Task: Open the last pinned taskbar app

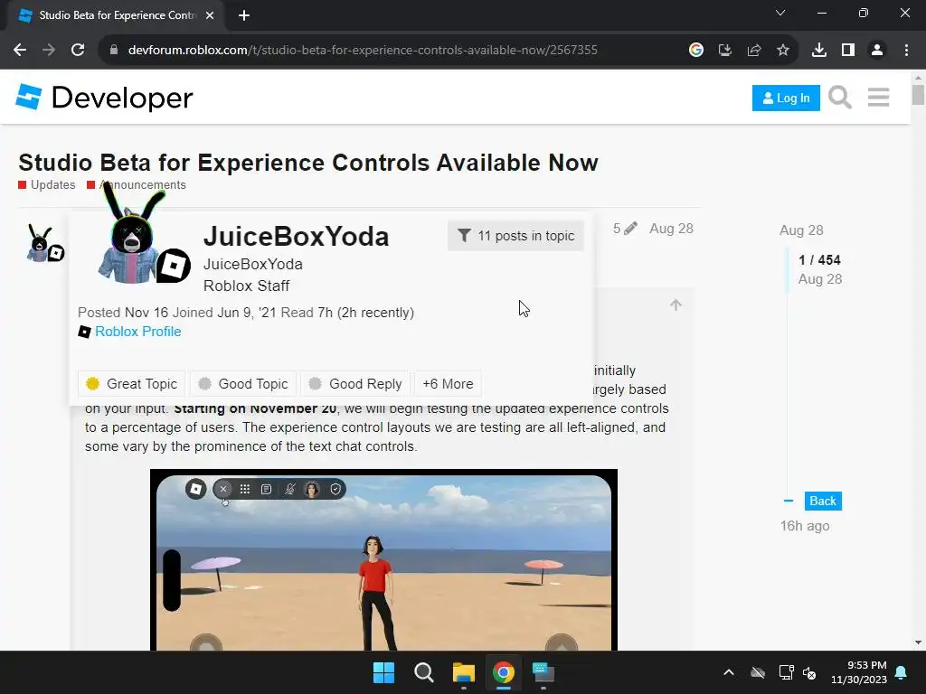Action: pos(543,672)
